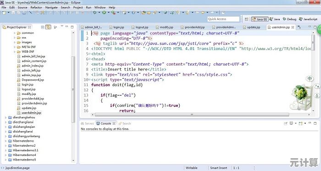
Task: Click the Collapse All icon in Project Explorer
Action: [43, 27]
